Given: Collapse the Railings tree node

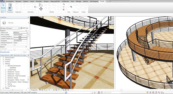Looking at the screenshot, I should [x=3, y=64].
